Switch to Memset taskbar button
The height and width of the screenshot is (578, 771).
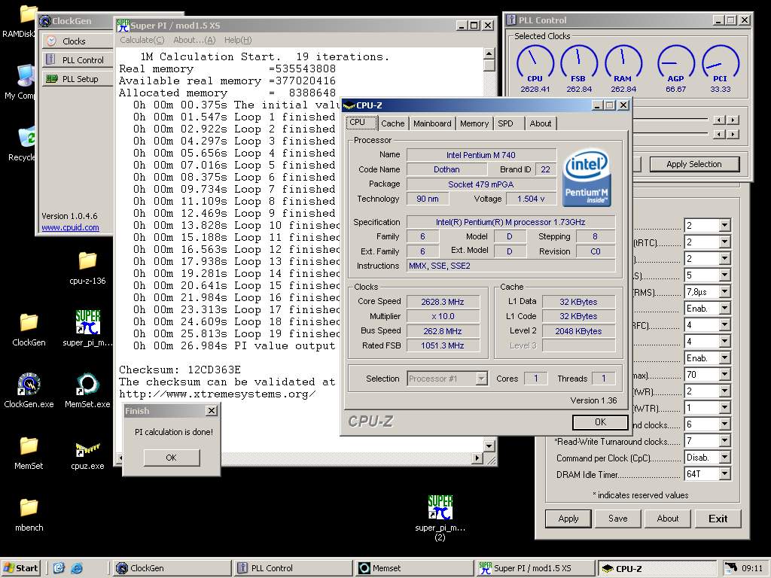(413, 568)
